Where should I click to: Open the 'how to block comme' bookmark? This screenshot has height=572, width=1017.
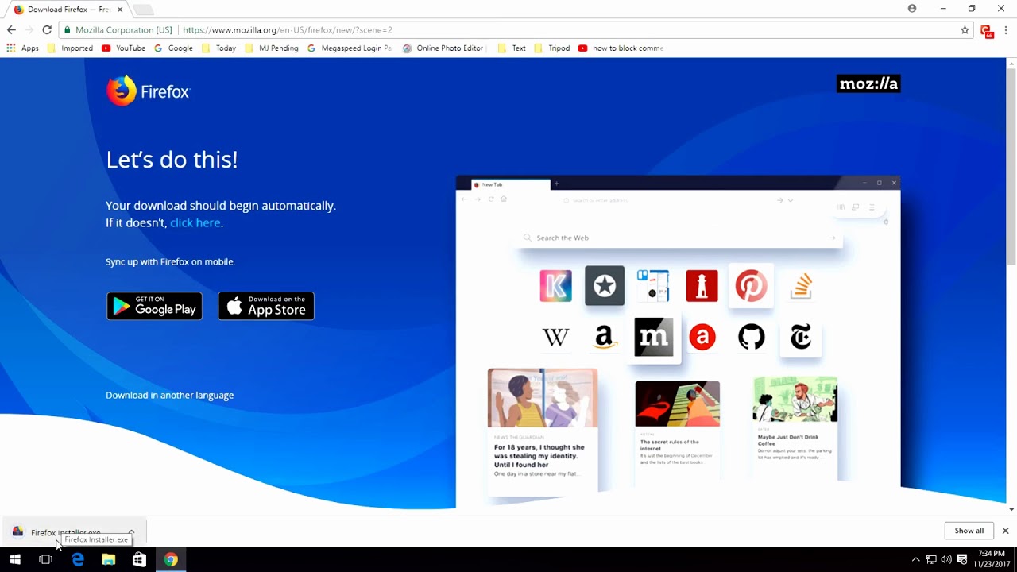pyautogui.click(x=621, y=48)
